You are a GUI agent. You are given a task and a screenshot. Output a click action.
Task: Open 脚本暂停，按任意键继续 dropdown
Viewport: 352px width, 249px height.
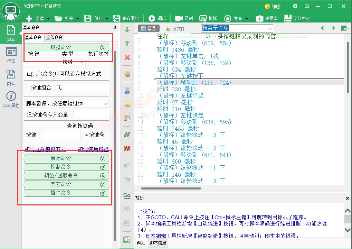[66, 104]
